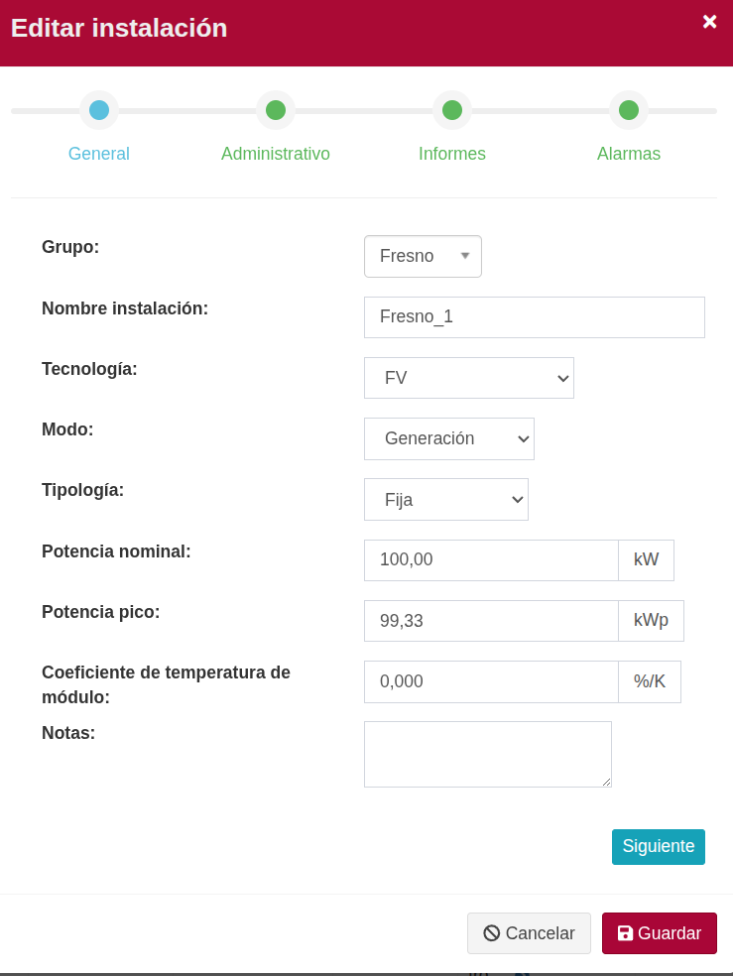Edit the Coeficiente de temperatura field
The width and height of the screenshot is (733, 976).
coord(491,681)
